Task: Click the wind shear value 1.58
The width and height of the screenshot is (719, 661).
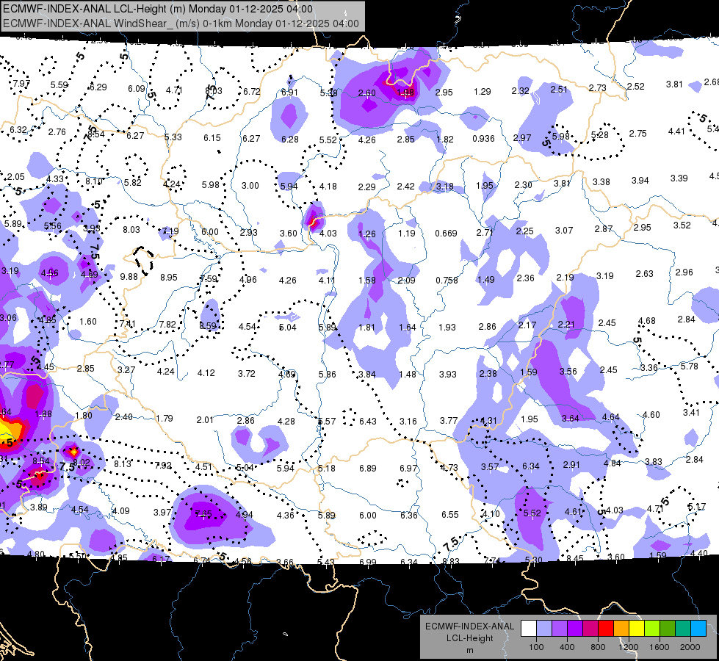Action: coord(366,280)
